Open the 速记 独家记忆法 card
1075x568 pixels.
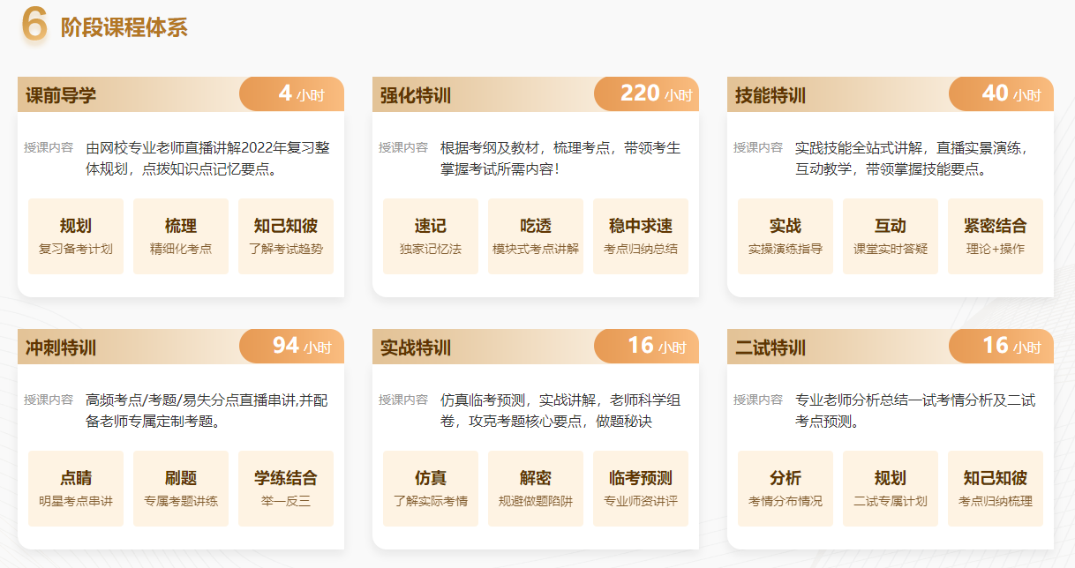coord(430,235)
